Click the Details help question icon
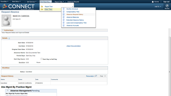The width and height of the screenshot is (171, 96). [x=9, y=38]
